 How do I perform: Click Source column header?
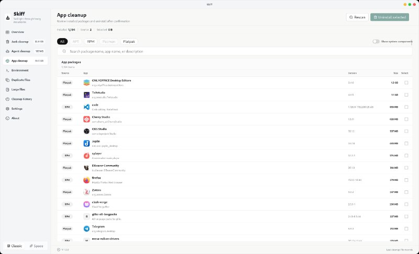click(x=65, y=73)
